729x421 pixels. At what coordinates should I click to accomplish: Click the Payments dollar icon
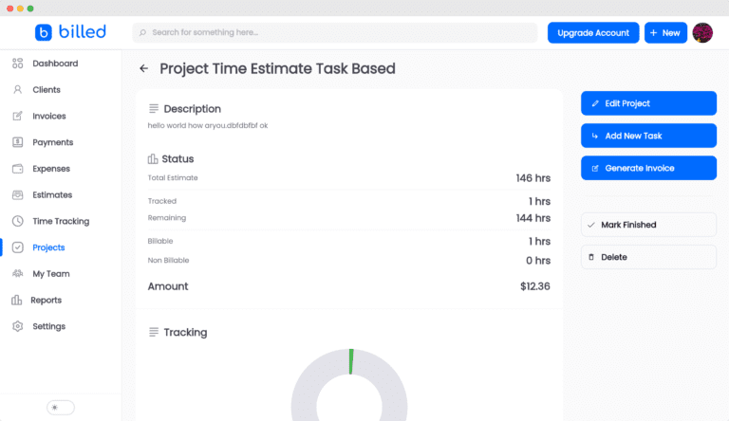point(18,142)
